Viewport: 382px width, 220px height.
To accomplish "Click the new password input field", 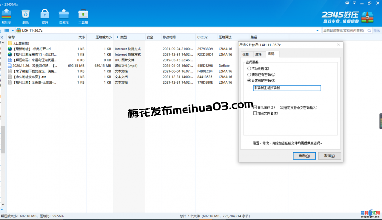I will click(287, 88).
